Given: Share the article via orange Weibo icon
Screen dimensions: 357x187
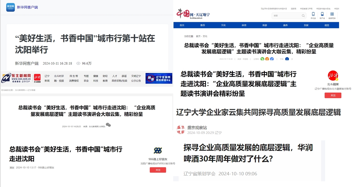Looking at the screenshot, I should (267, 59).
